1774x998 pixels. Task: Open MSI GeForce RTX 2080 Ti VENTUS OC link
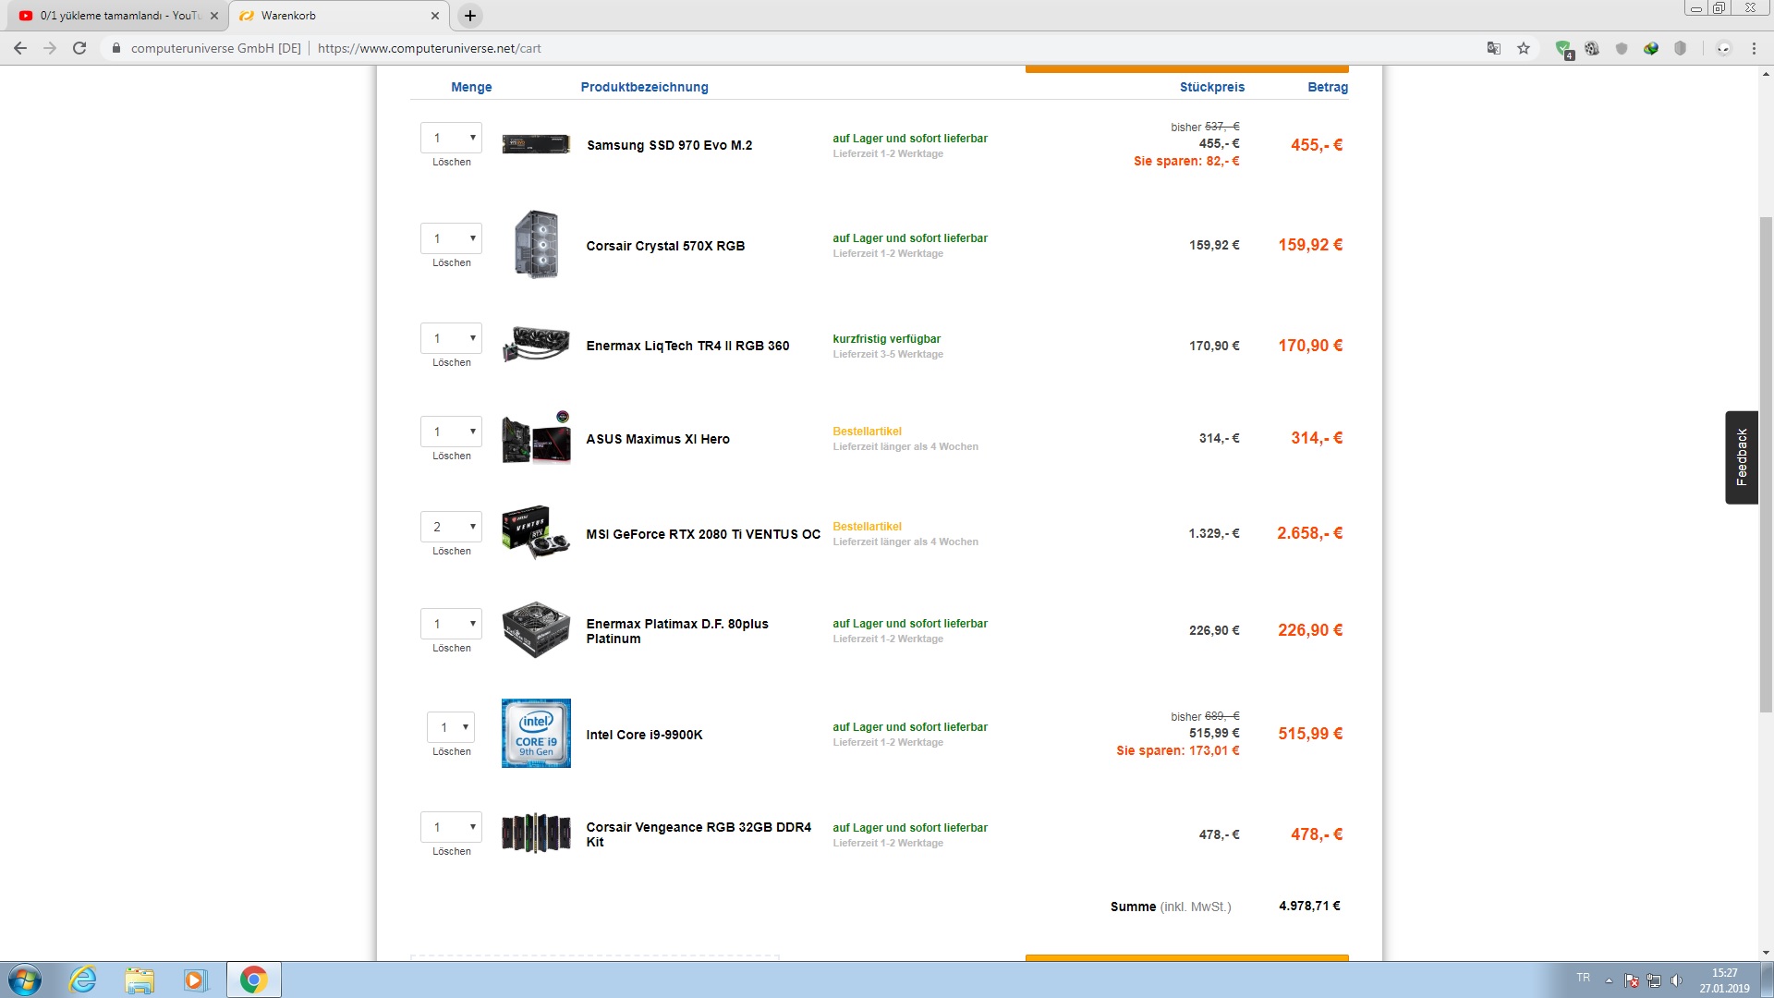[x=703, y=534]
